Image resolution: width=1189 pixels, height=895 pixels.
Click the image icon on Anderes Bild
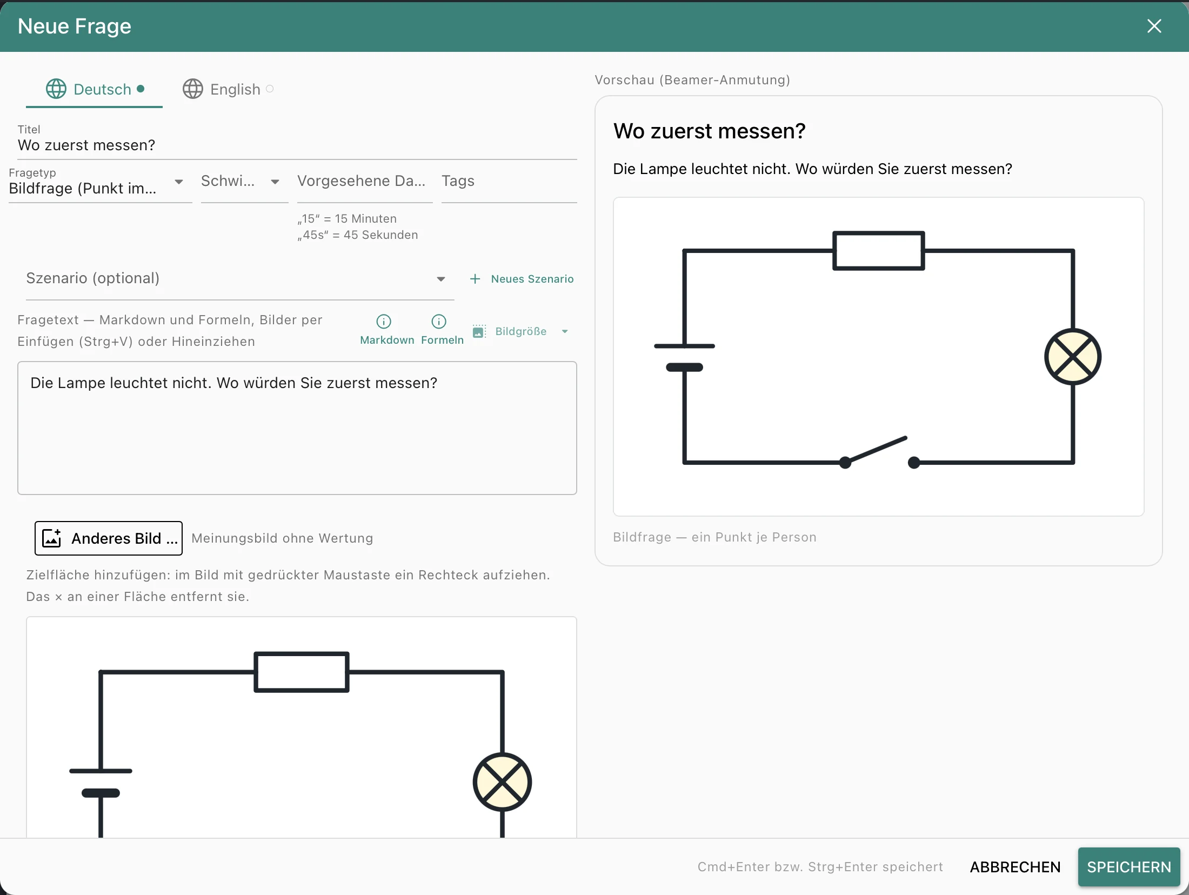pyautogui.click(x=52, y=538)
